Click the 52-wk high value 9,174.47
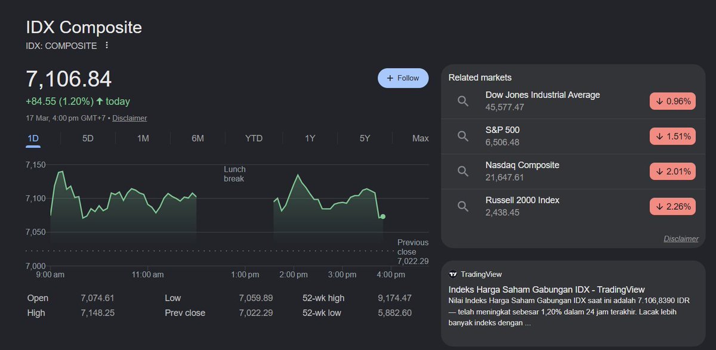 click(x=394, y=298)
